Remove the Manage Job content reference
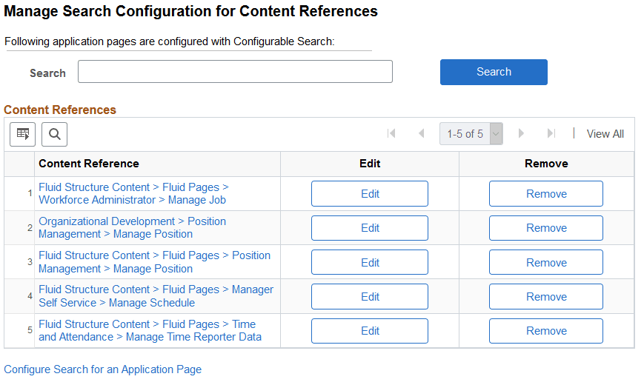The width and height of the screenshot is (644, 385). [x=545, y=194]
